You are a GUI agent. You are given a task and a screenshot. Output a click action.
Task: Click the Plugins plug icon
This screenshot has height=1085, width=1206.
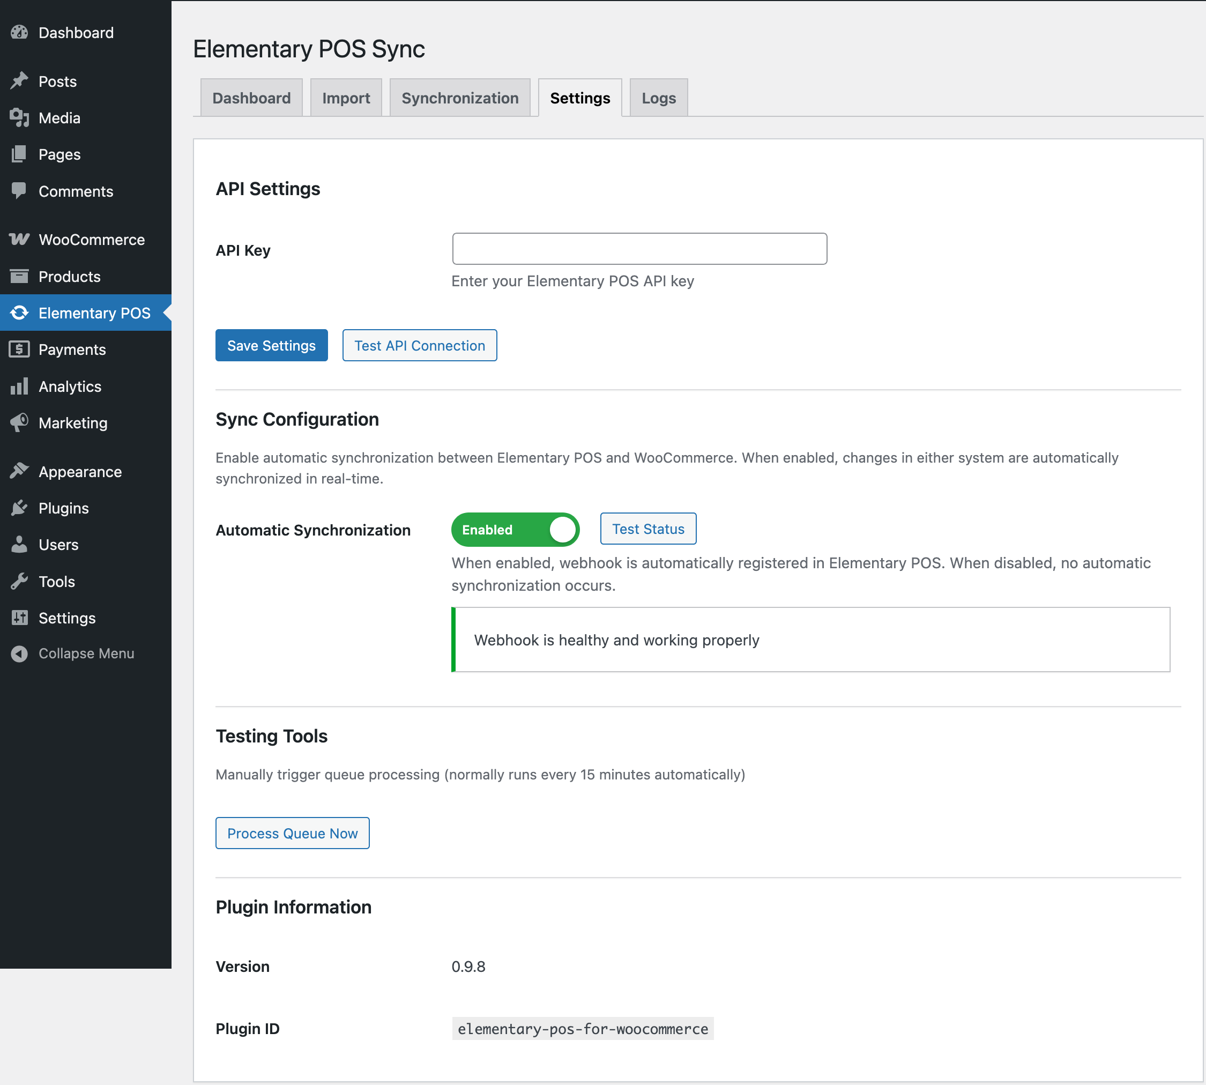coord(19,508)
